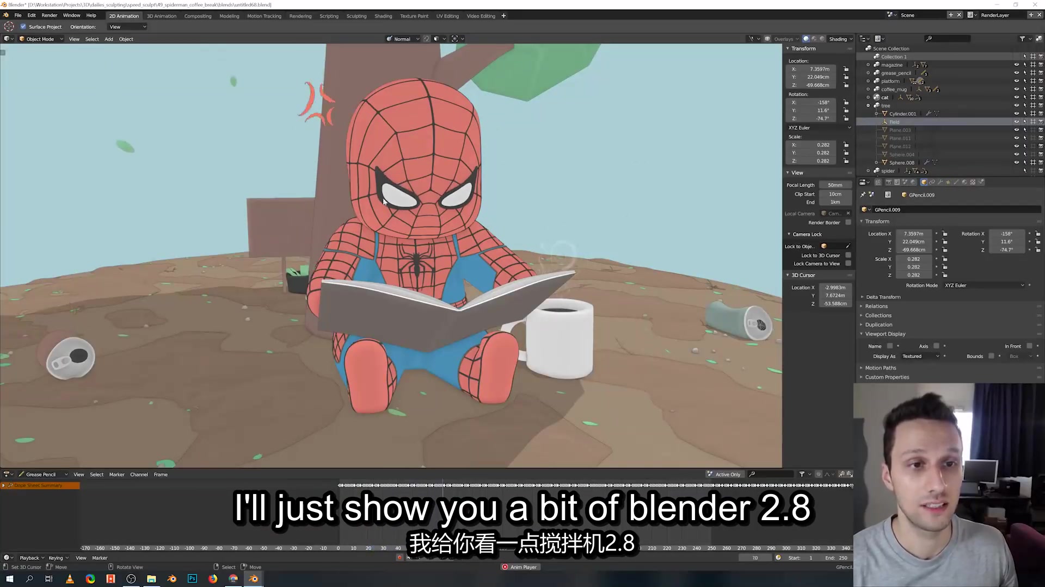
Task: Open VLC from the Windows taskbar
Action: click(70, 579)
